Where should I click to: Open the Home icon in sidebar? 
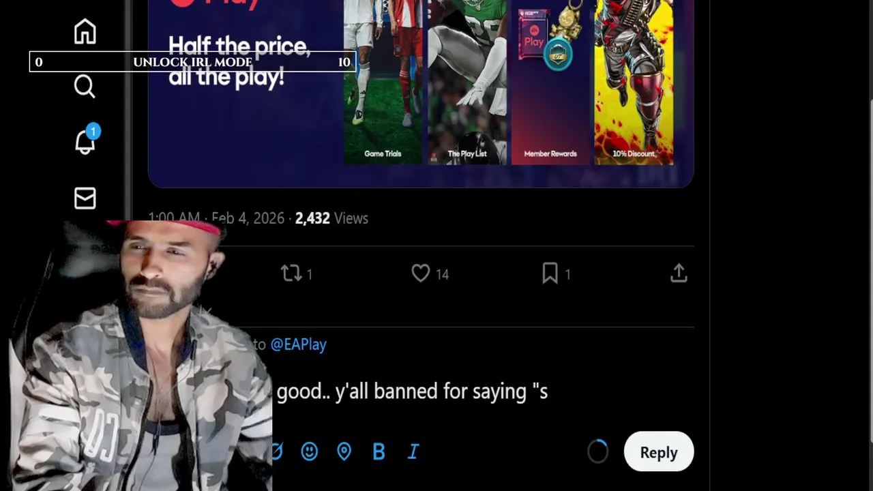coord(85,31)
